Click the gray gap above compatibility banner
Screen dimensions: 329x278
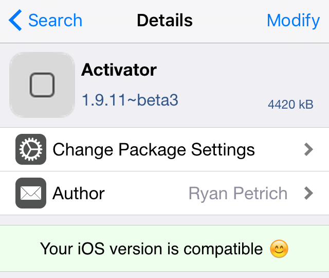(164, 220)
